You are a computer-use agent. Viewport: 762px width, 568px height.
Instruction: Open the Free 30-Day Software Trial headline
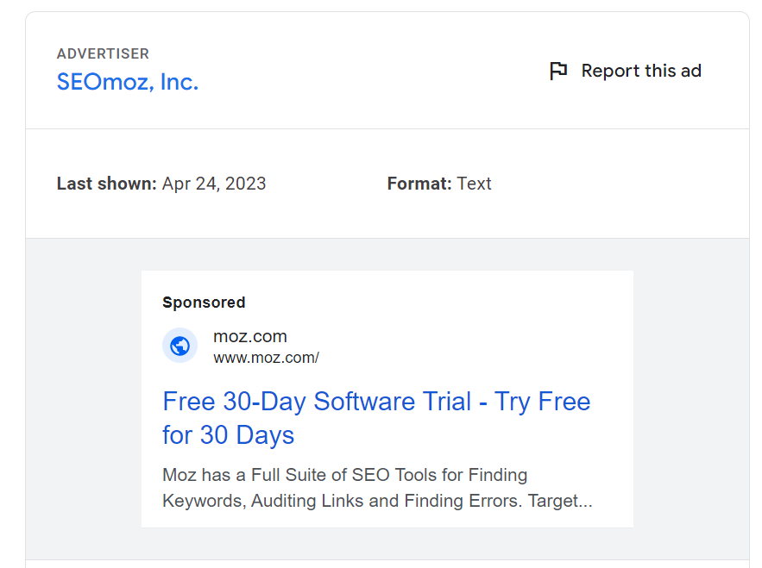(x=376, y=418)
